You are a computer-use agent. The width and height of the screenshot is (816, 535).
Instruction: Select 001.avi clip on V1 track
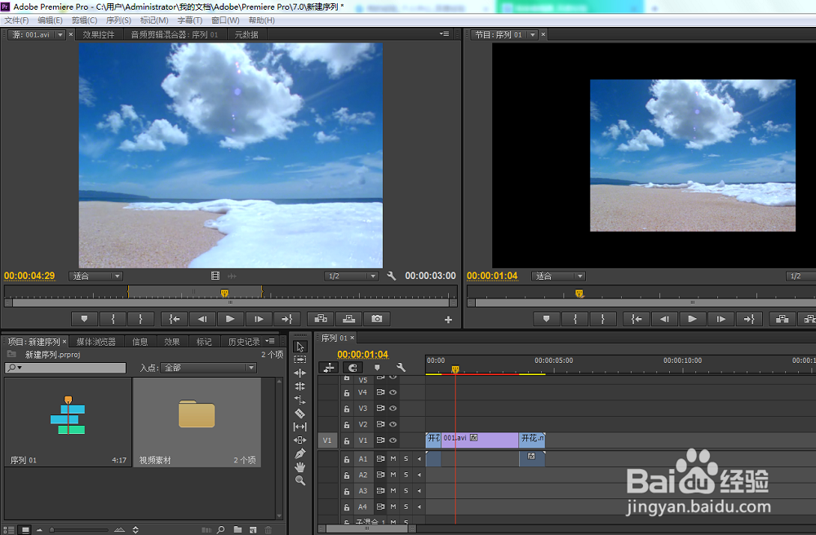[x=480, y=440]
